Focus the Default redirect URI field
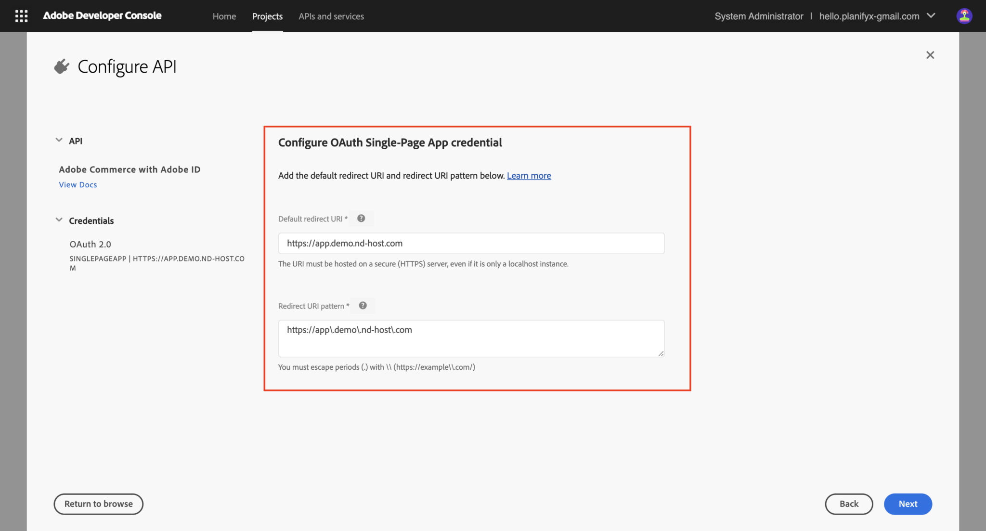Screen dimensions: 986x531 coord(471,244)
